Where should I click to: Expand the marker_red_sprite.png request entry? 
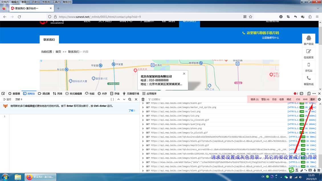point(143,107)
